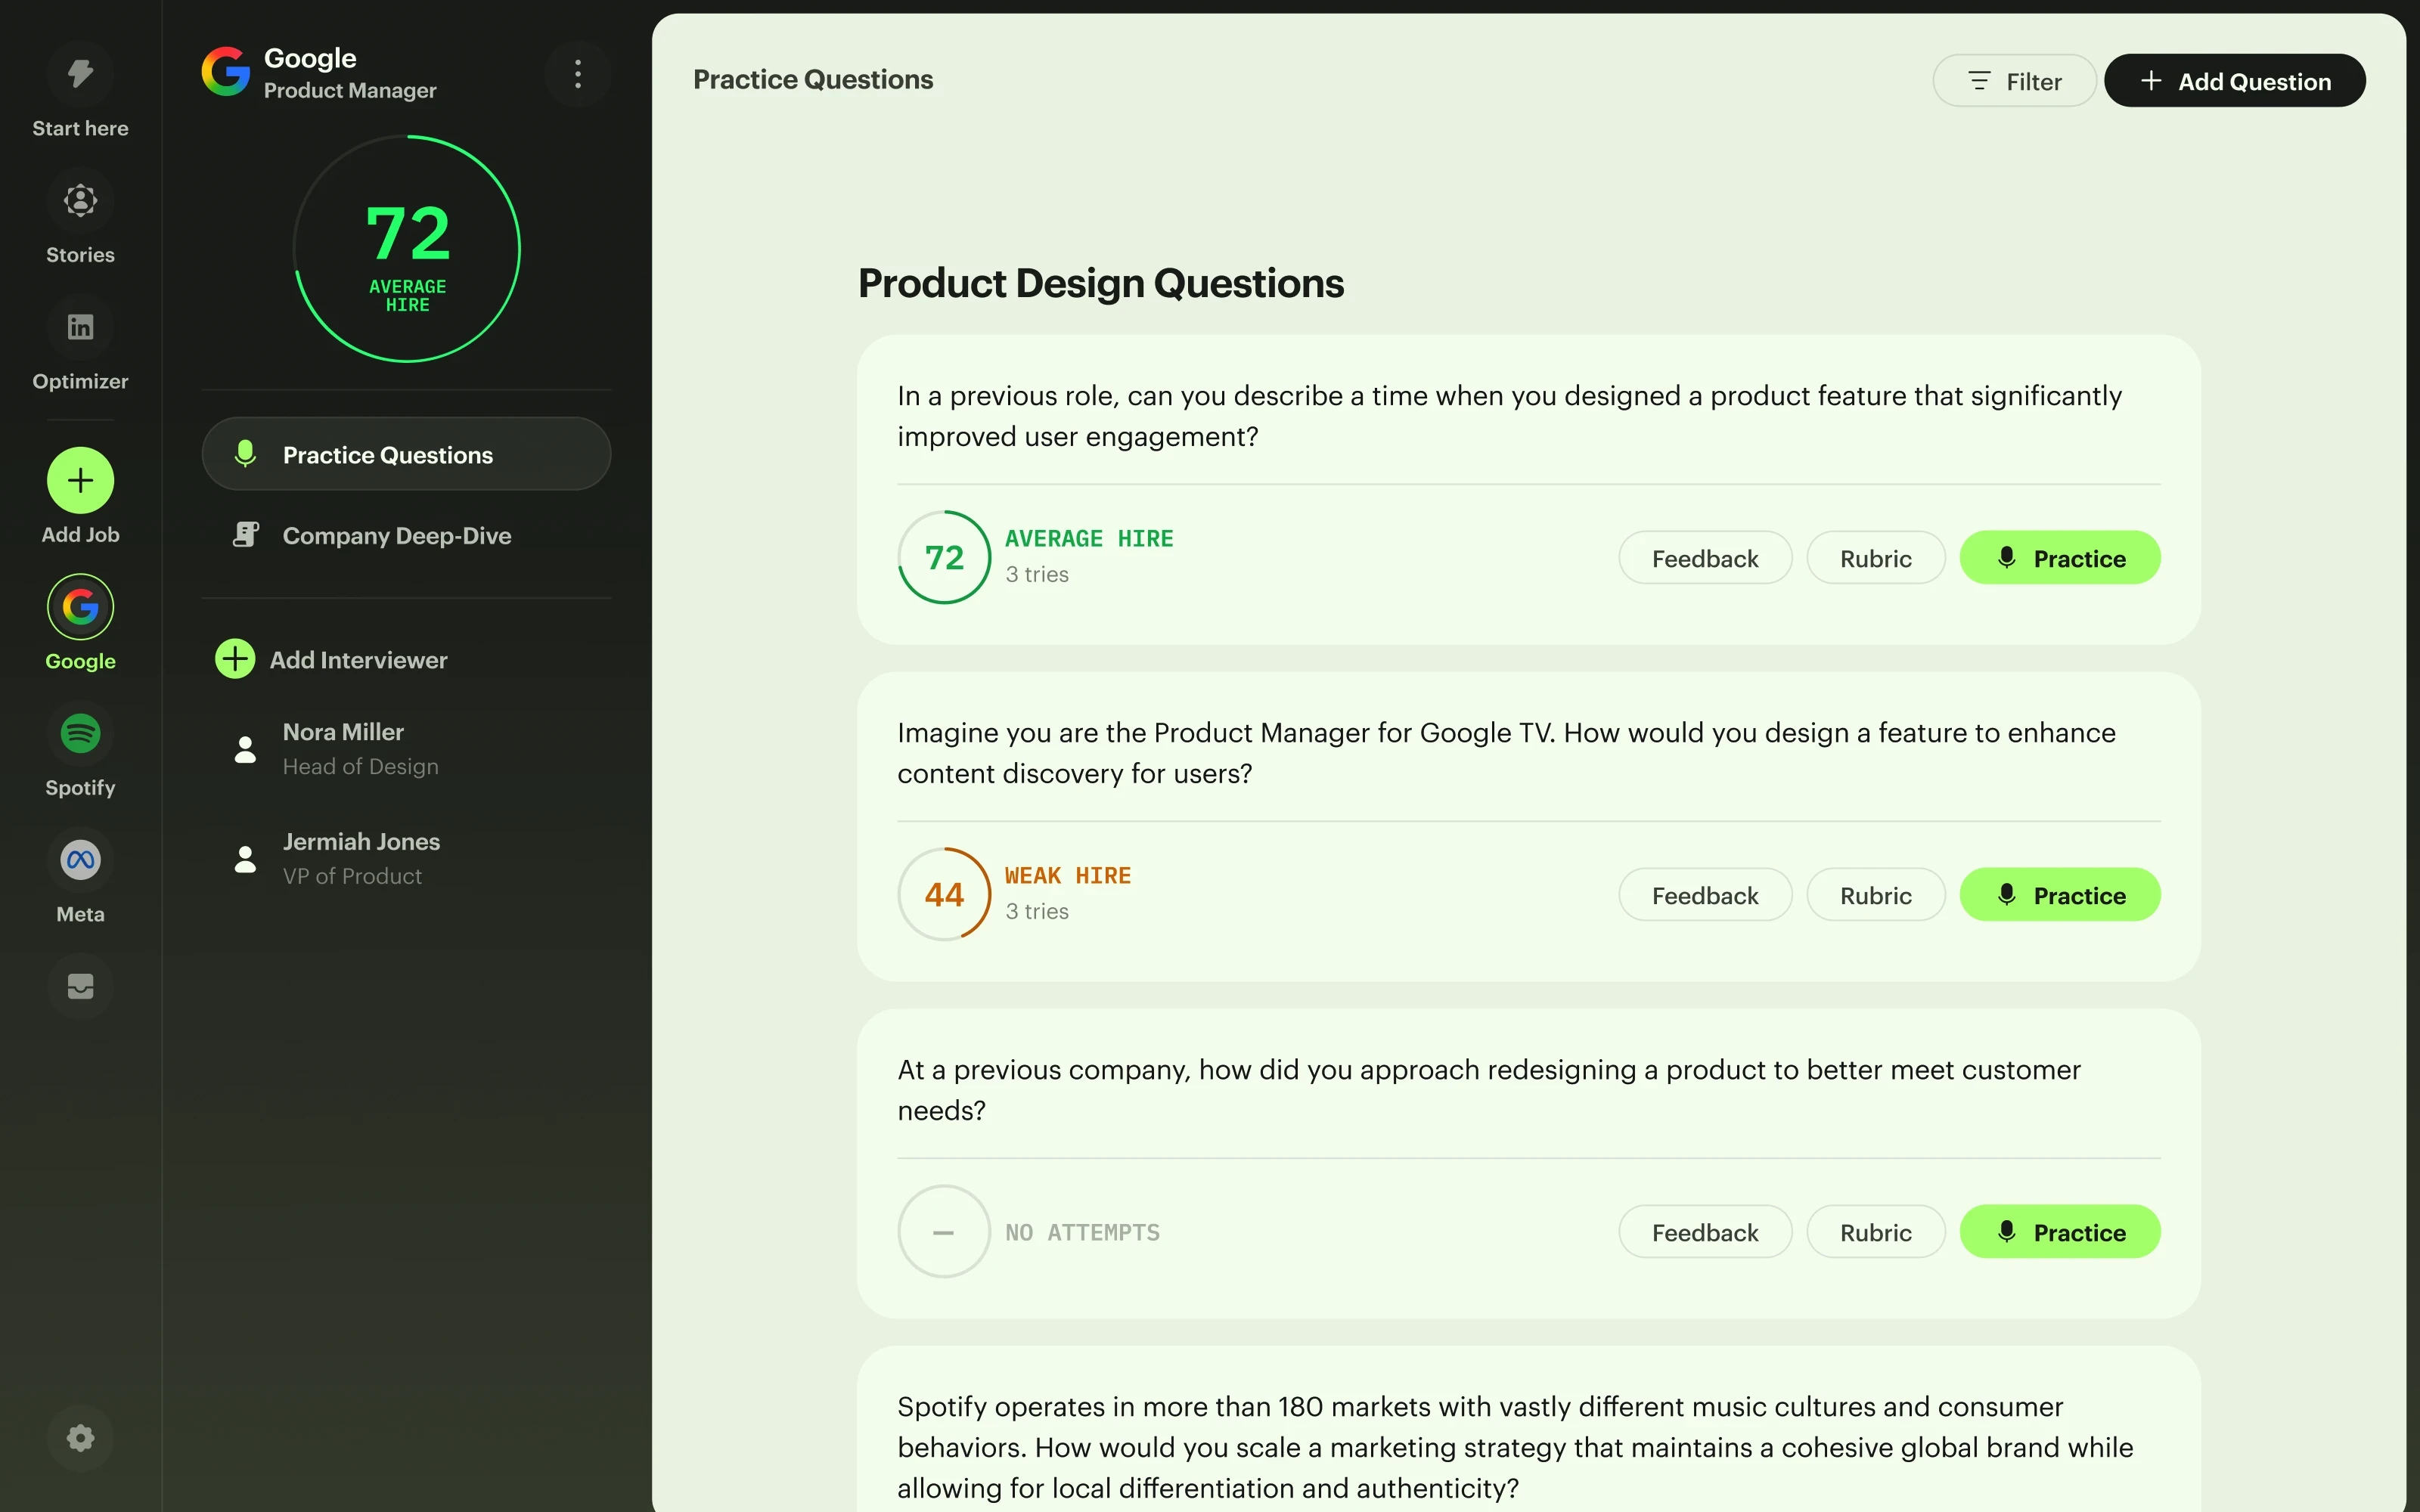Click the 44 score circle on Google TV question
This screenshot has width=2420, height=1512.
(x=944, y=894)
